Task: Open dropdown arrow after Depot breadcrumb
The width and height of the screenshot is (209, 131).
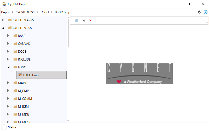Action: (x=13, y=12)
